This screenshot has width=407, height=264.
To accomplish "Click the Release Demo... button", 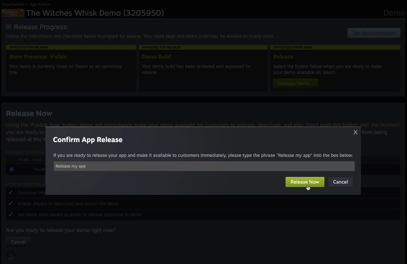I will point(295,83).
